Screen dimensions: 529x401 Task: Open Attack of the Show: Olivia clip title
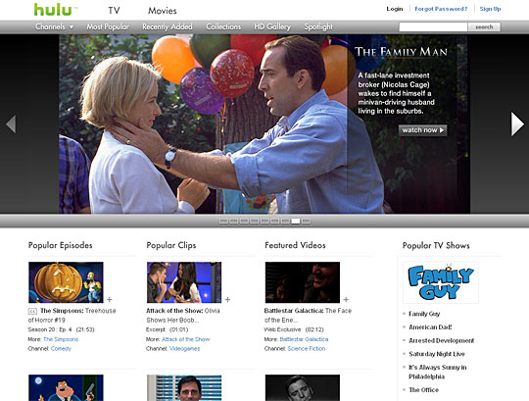[x=183, y=316]
